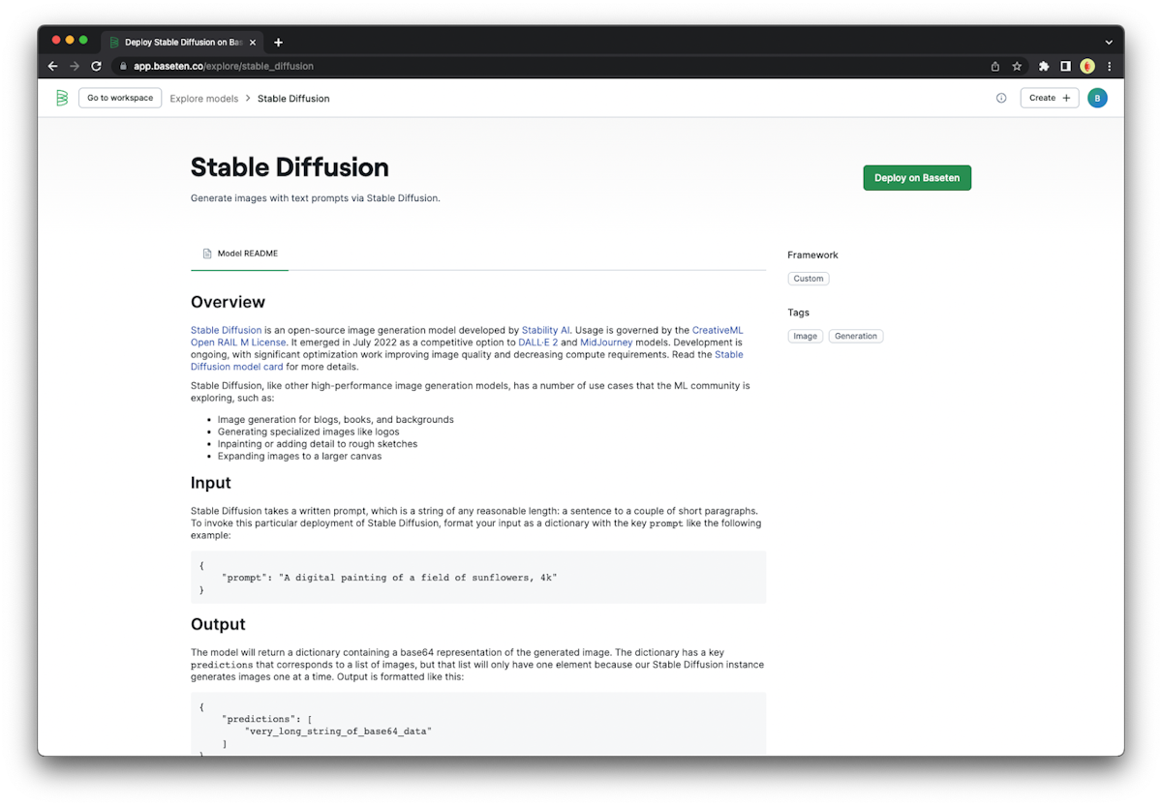This screenshot has height=806, width=1162.
Task: Open Explore models breadcrumb
Action: 204,99
